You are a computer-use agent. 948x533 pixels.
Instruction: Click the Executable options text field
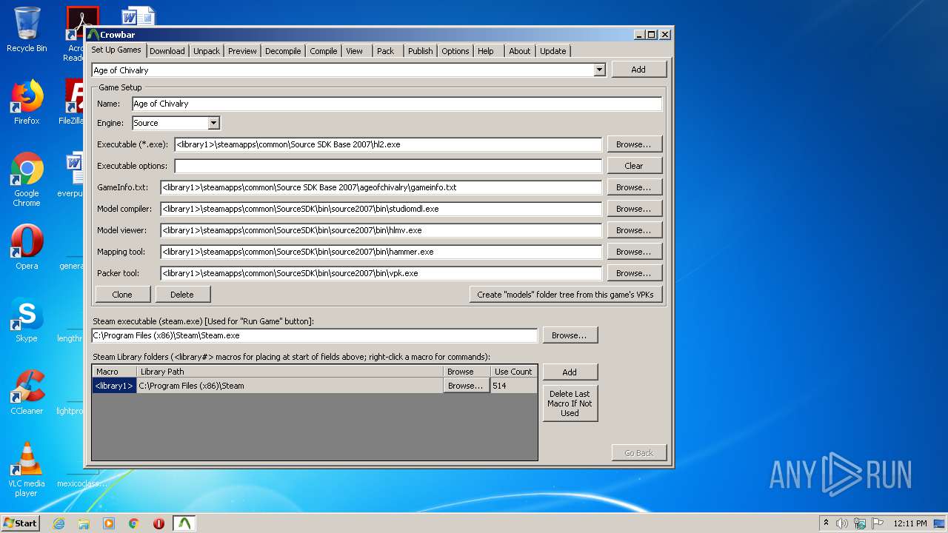click(x=388, y=166)
